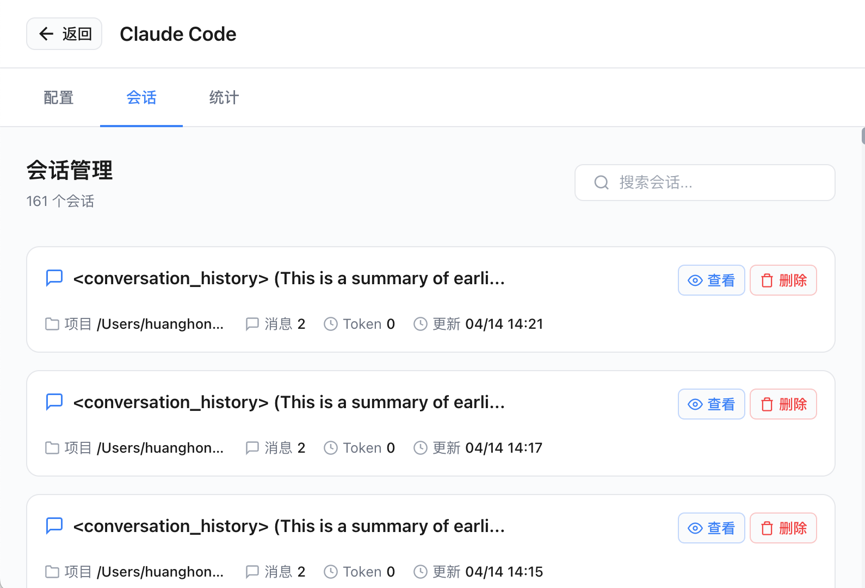Screen dimensions: 865x588
Task: Open the 统计 tab
Action: tap(224, 98)
